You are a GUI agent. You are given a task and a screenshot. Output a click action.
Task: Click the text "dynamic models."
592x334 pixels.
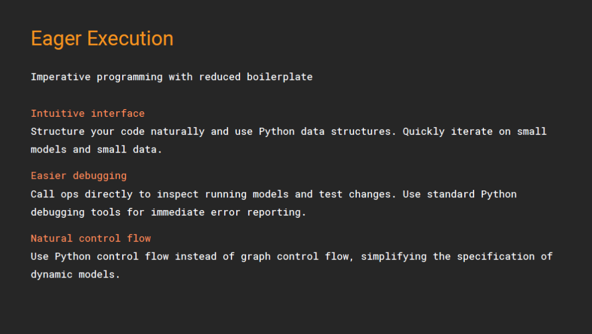[x=75, y=275]
